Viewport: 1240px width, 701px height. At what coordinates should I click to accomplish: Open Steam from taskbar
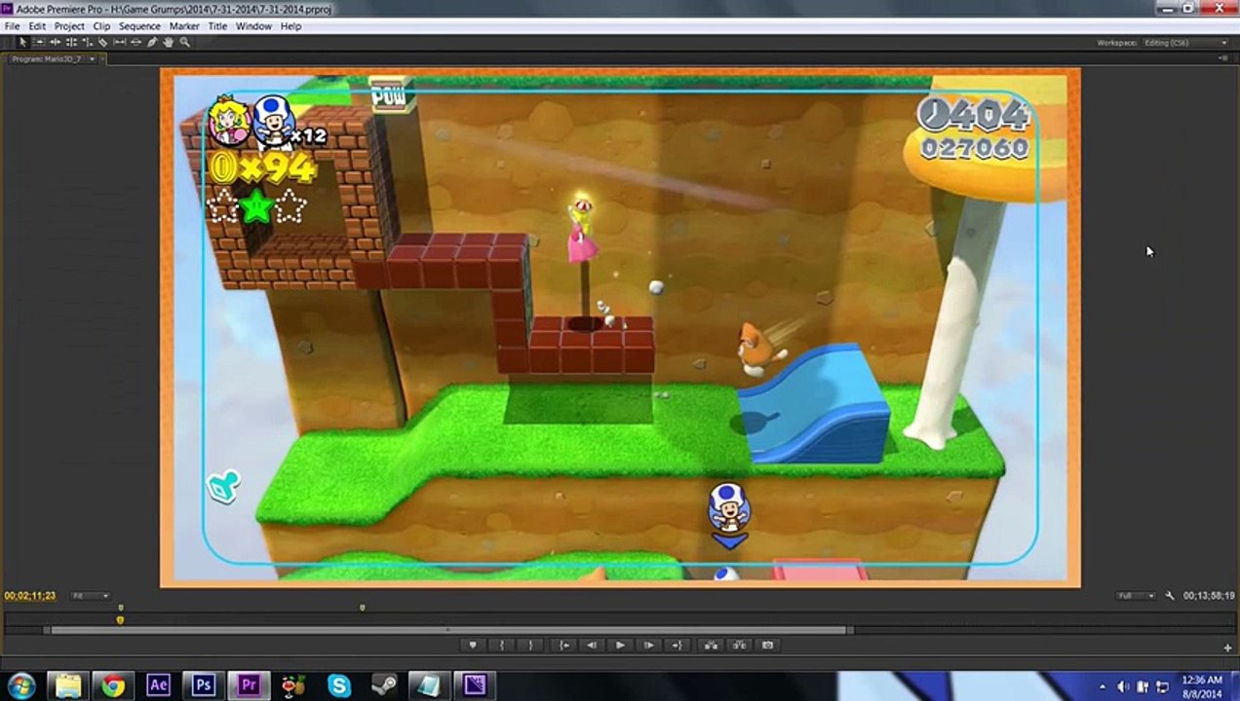[x=383, y=685]
